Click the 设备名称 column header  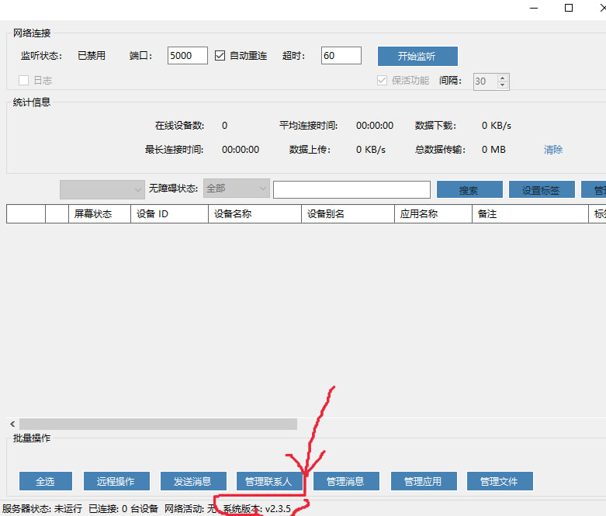coord(254,213)
